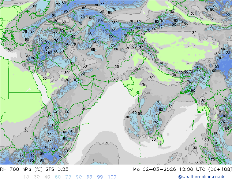The width and height of the screenshot is (232, 180).
Task: Click legend scale value 90 below the title
Action: tap(79, 177)
